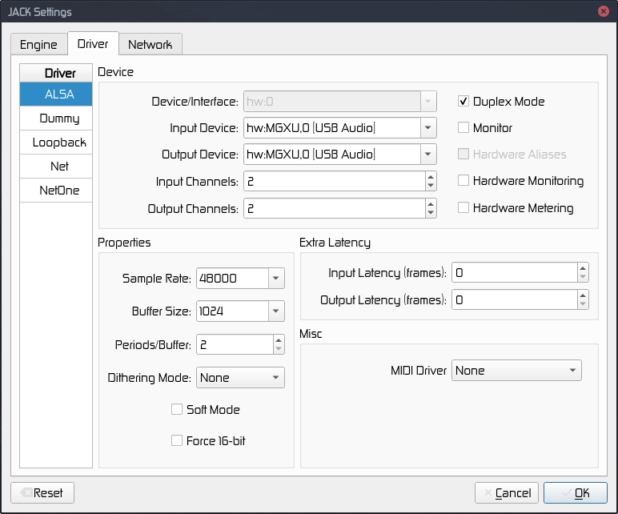Expand the MIDI Driver dropdown
The height and width of the screenshot is (514, 618).
[x=572, y=371]
